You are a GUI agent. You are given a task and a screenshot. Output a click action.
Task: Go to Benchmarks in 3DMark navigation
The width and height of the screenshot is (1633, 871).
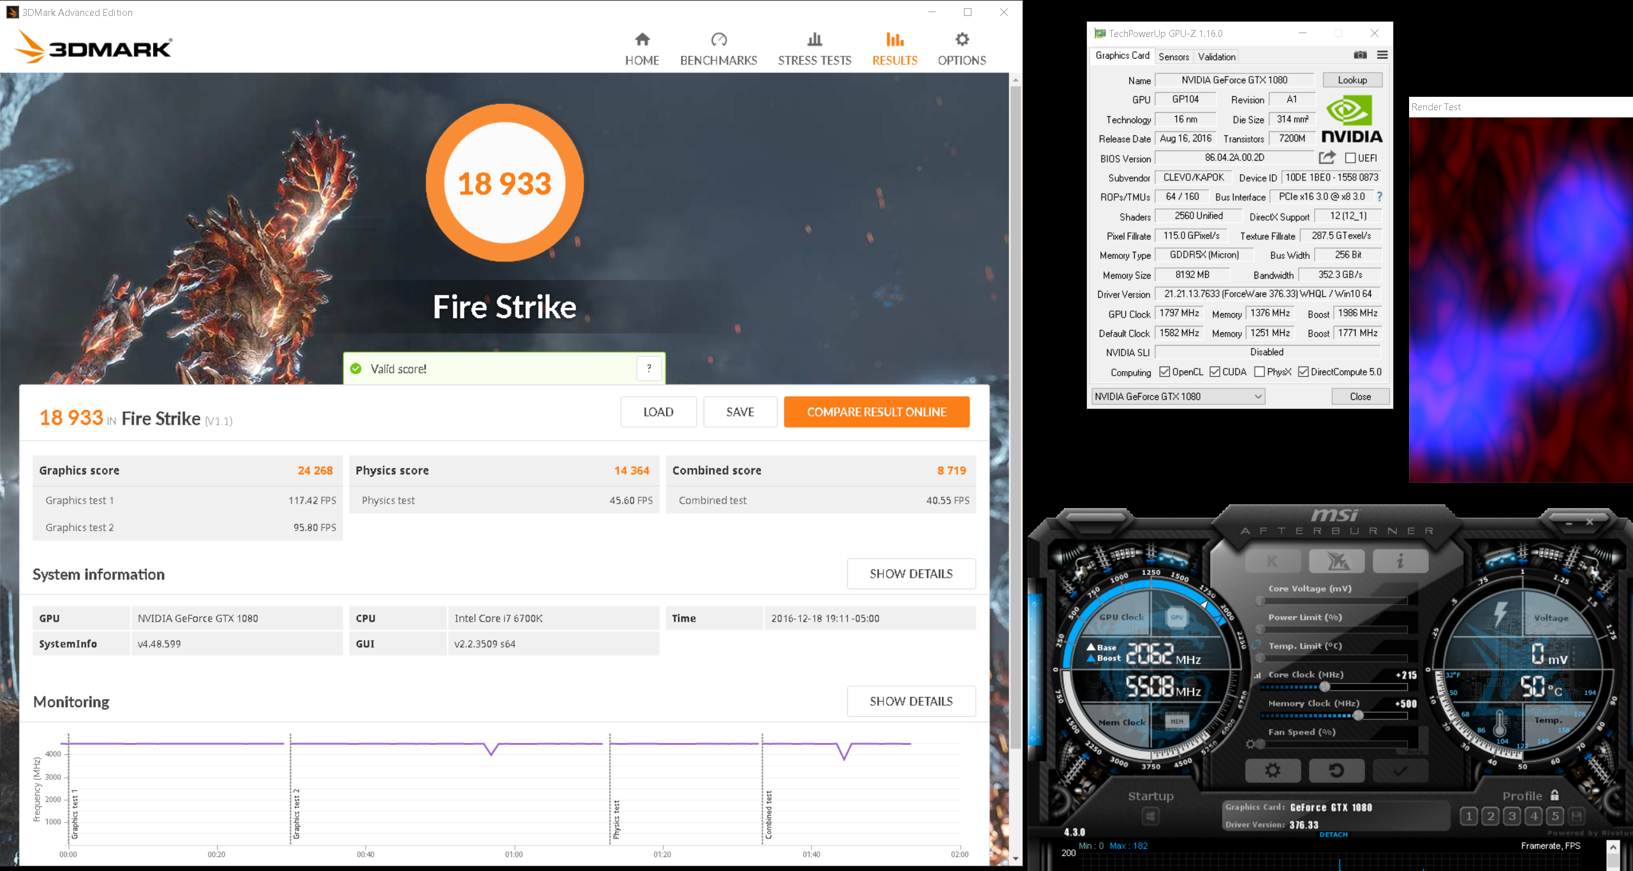[718, 50]
